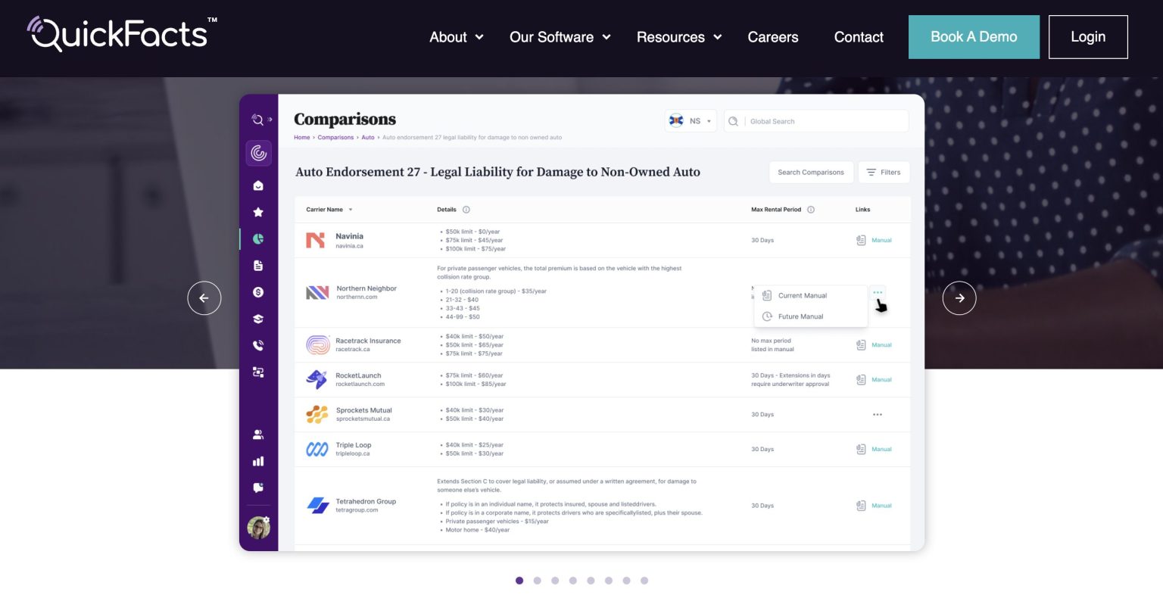Open the workflow boxes icon in sidebar

click(x=258, y=372)
